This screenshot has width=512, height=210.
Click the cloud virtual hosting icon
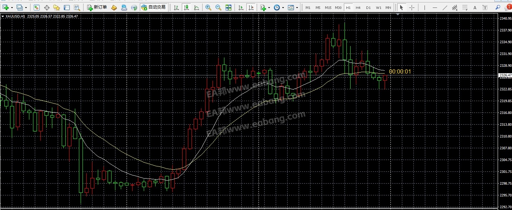124,7
